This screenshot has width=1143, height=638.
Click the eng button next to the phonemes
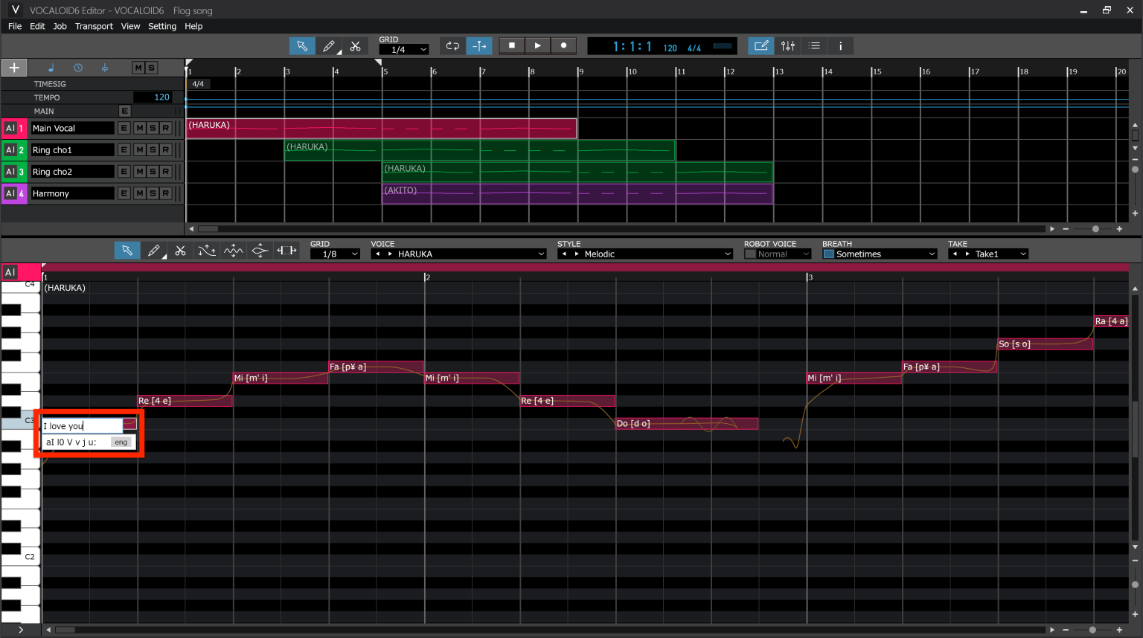pyautogui.click(x=121, y=441)
